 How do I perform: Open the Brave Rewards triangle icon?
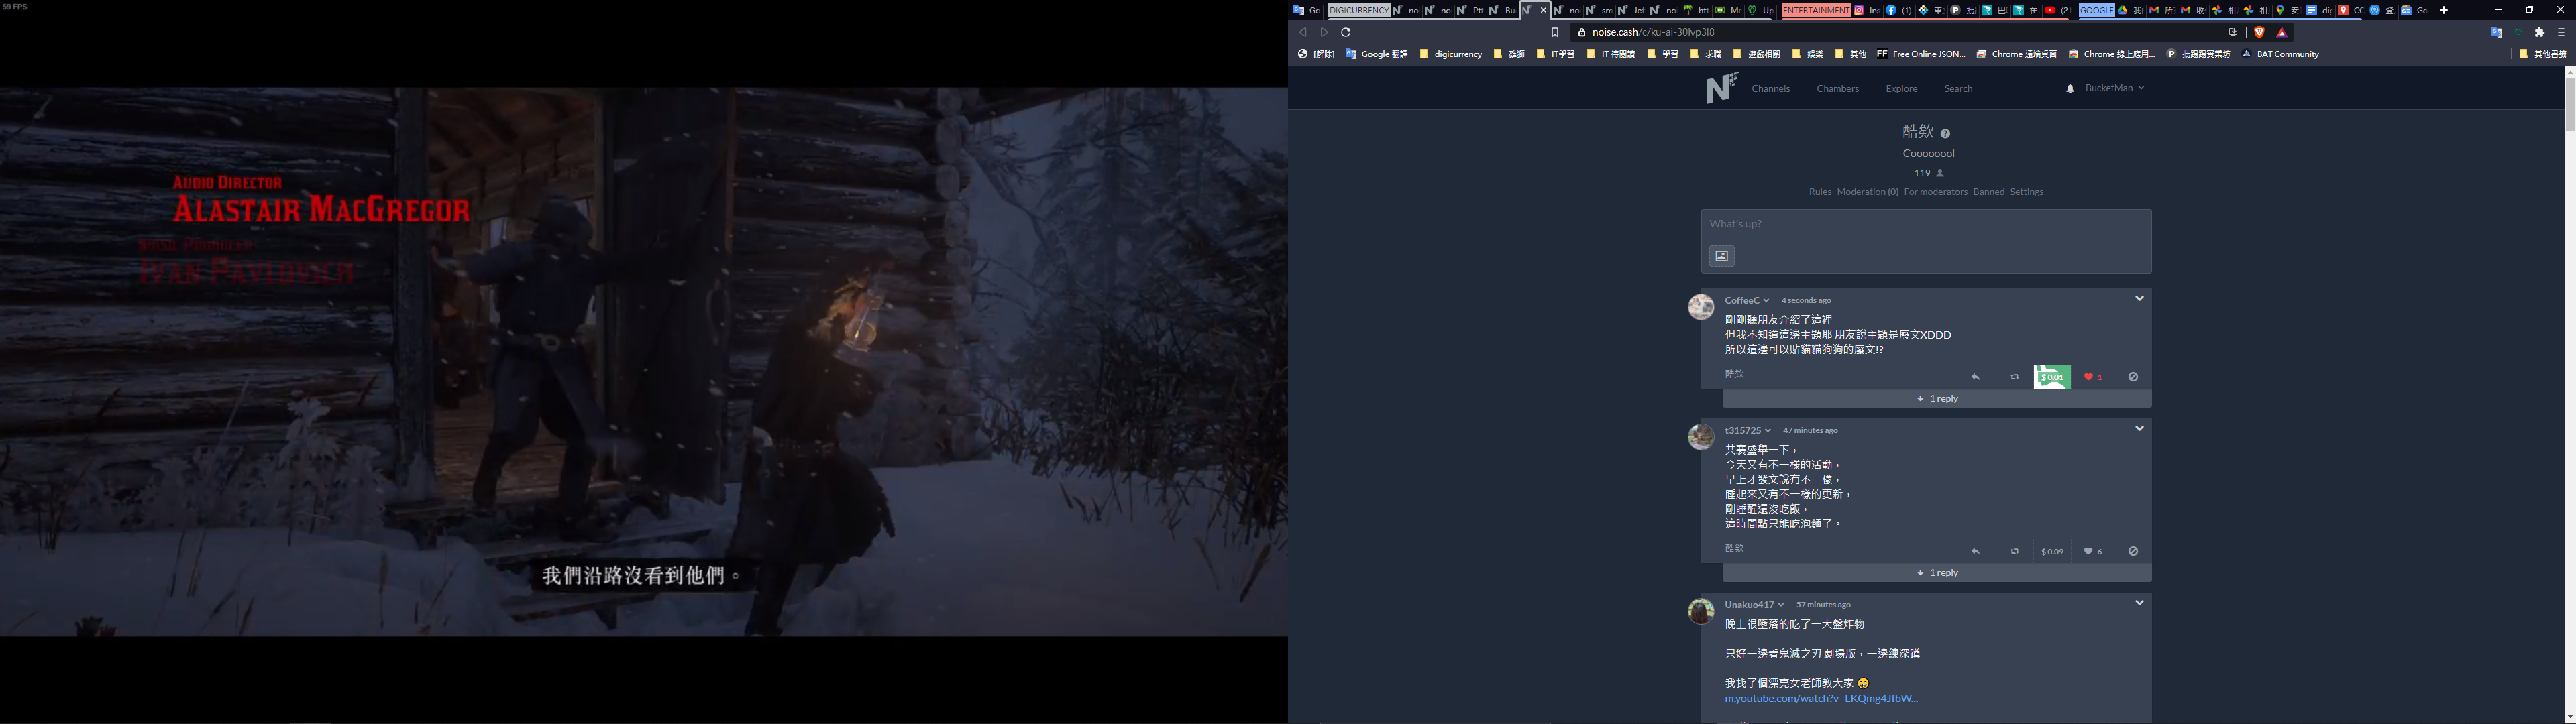(2282, 32)
